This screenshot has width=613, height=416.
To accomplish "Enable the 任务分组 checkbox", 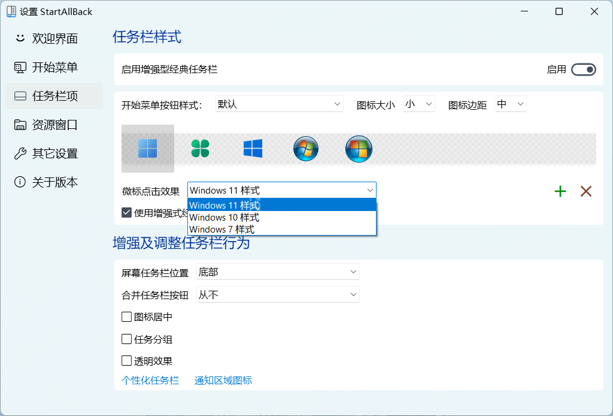I will 126,339.
